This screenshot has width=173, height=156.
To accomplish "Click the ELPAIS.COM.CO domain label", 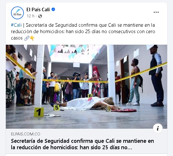I will (x=25, y=134).
